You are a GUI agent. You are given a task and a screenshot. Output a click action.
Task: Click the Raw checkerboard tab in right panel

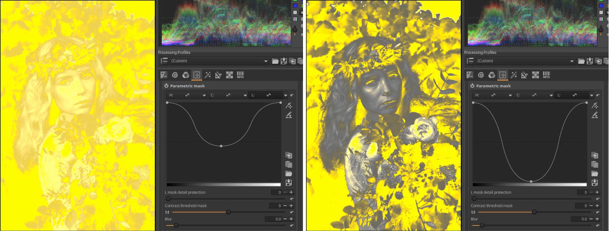tap(535, 75)
